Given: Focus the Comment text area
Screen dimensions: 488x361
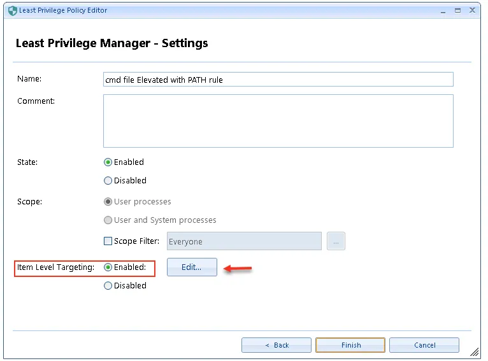Looking at the screenshot, I should point(278,121).
